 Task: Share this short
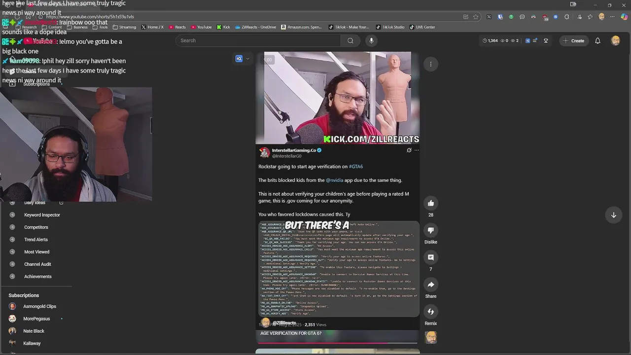pos(431,284)
